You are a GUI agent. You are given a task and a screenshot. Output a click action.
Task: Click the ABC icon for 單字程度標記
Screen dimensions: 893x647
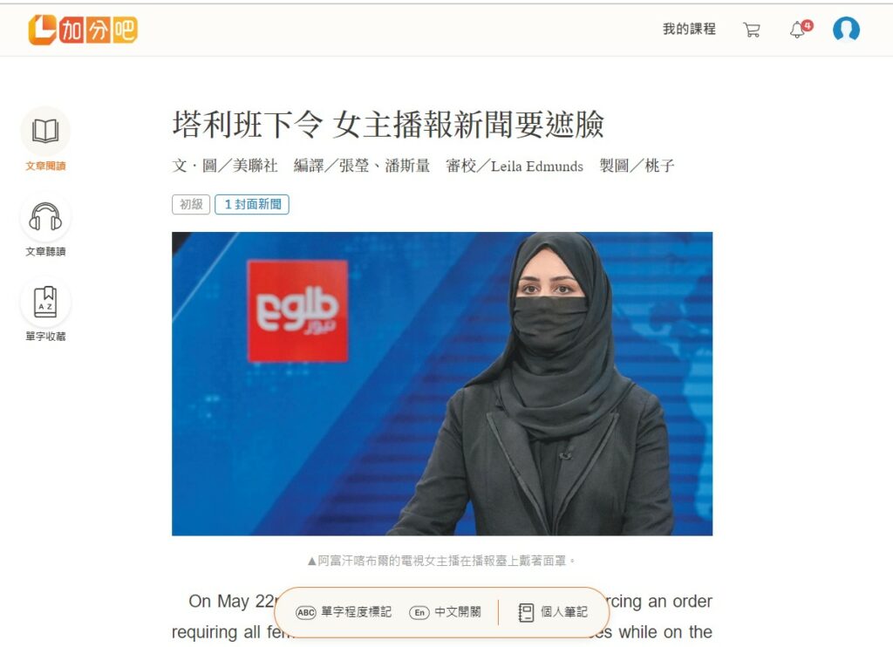[x=306, y=612]
